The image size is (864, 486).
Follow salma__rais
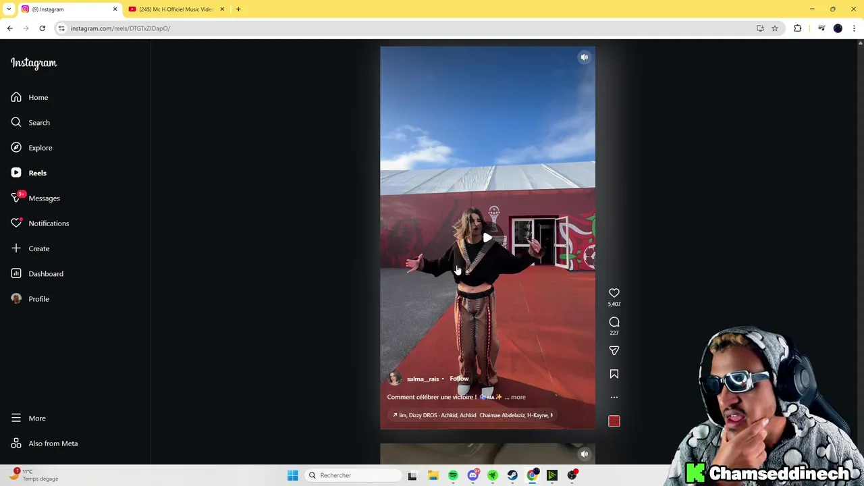[x=459, y=379]
